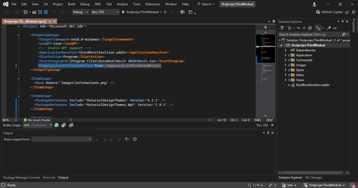The height and width of the screenshot is (188, 358).
Task: Open the Show output from dropdown
Action: pos(62,139)
